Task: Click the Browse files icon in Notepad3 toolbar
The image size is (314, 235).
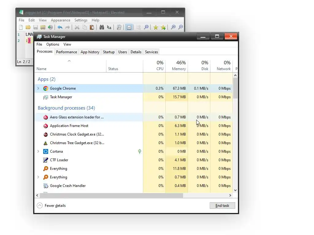Action: click(x=43, y=27)
